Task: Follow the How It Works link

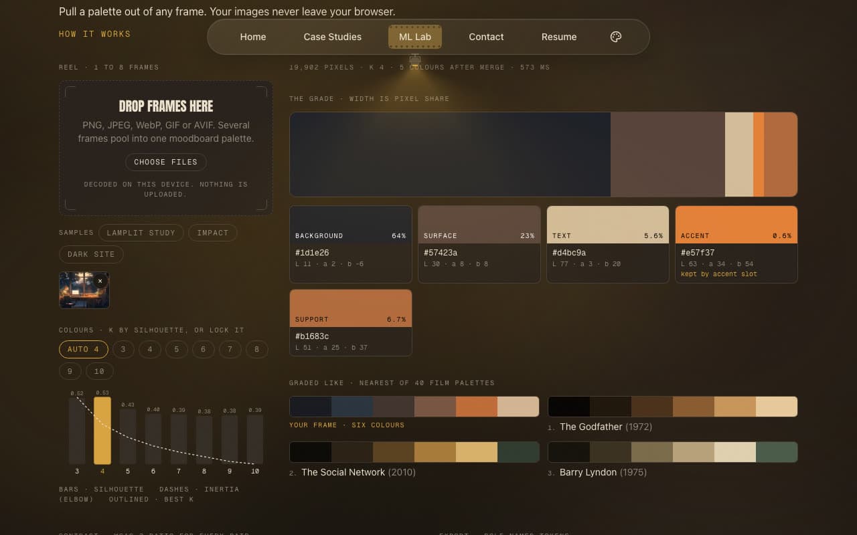Action: click(95, 34)
